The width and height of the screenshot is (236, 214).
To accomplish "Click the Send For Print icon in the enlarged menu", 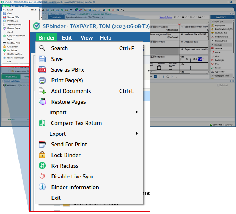I will click(x=42, y=144).
